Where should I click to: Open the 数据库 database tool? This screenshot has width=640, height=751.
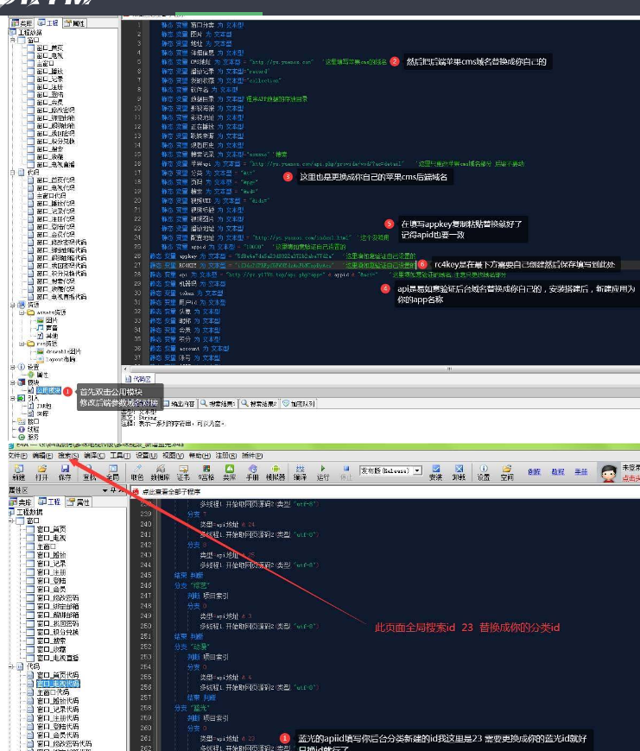click(159, 470)
